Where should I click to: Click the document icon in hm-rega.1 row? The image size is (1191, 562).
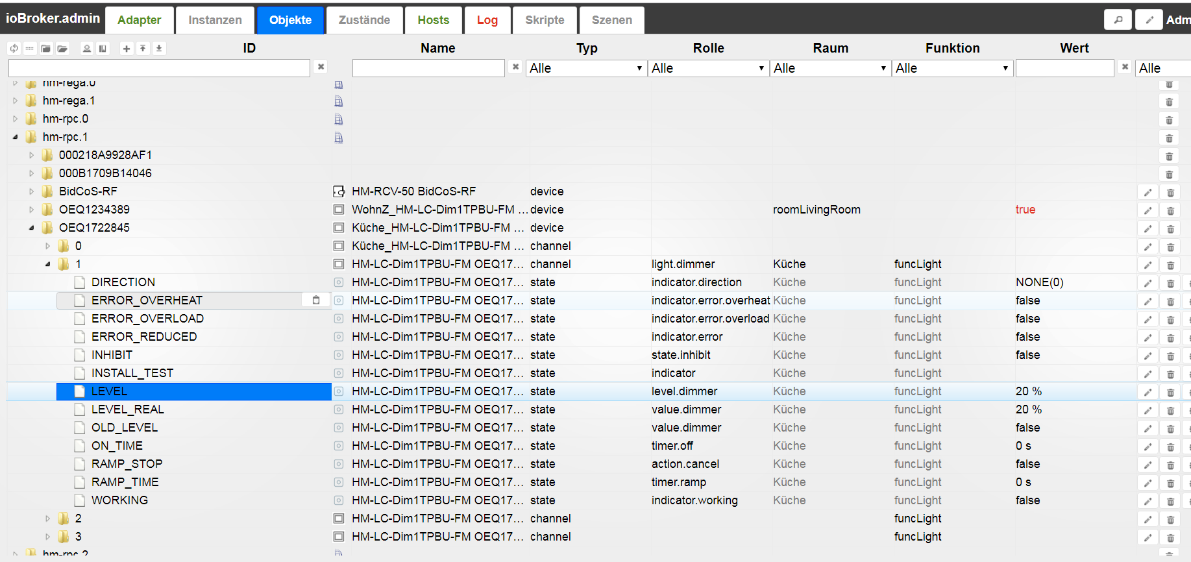pos(338,101)
